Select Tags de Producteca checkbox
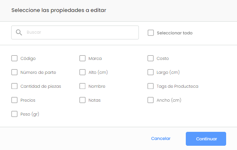The height and width of the screenshot is (150, 237). tap(151, 86)
